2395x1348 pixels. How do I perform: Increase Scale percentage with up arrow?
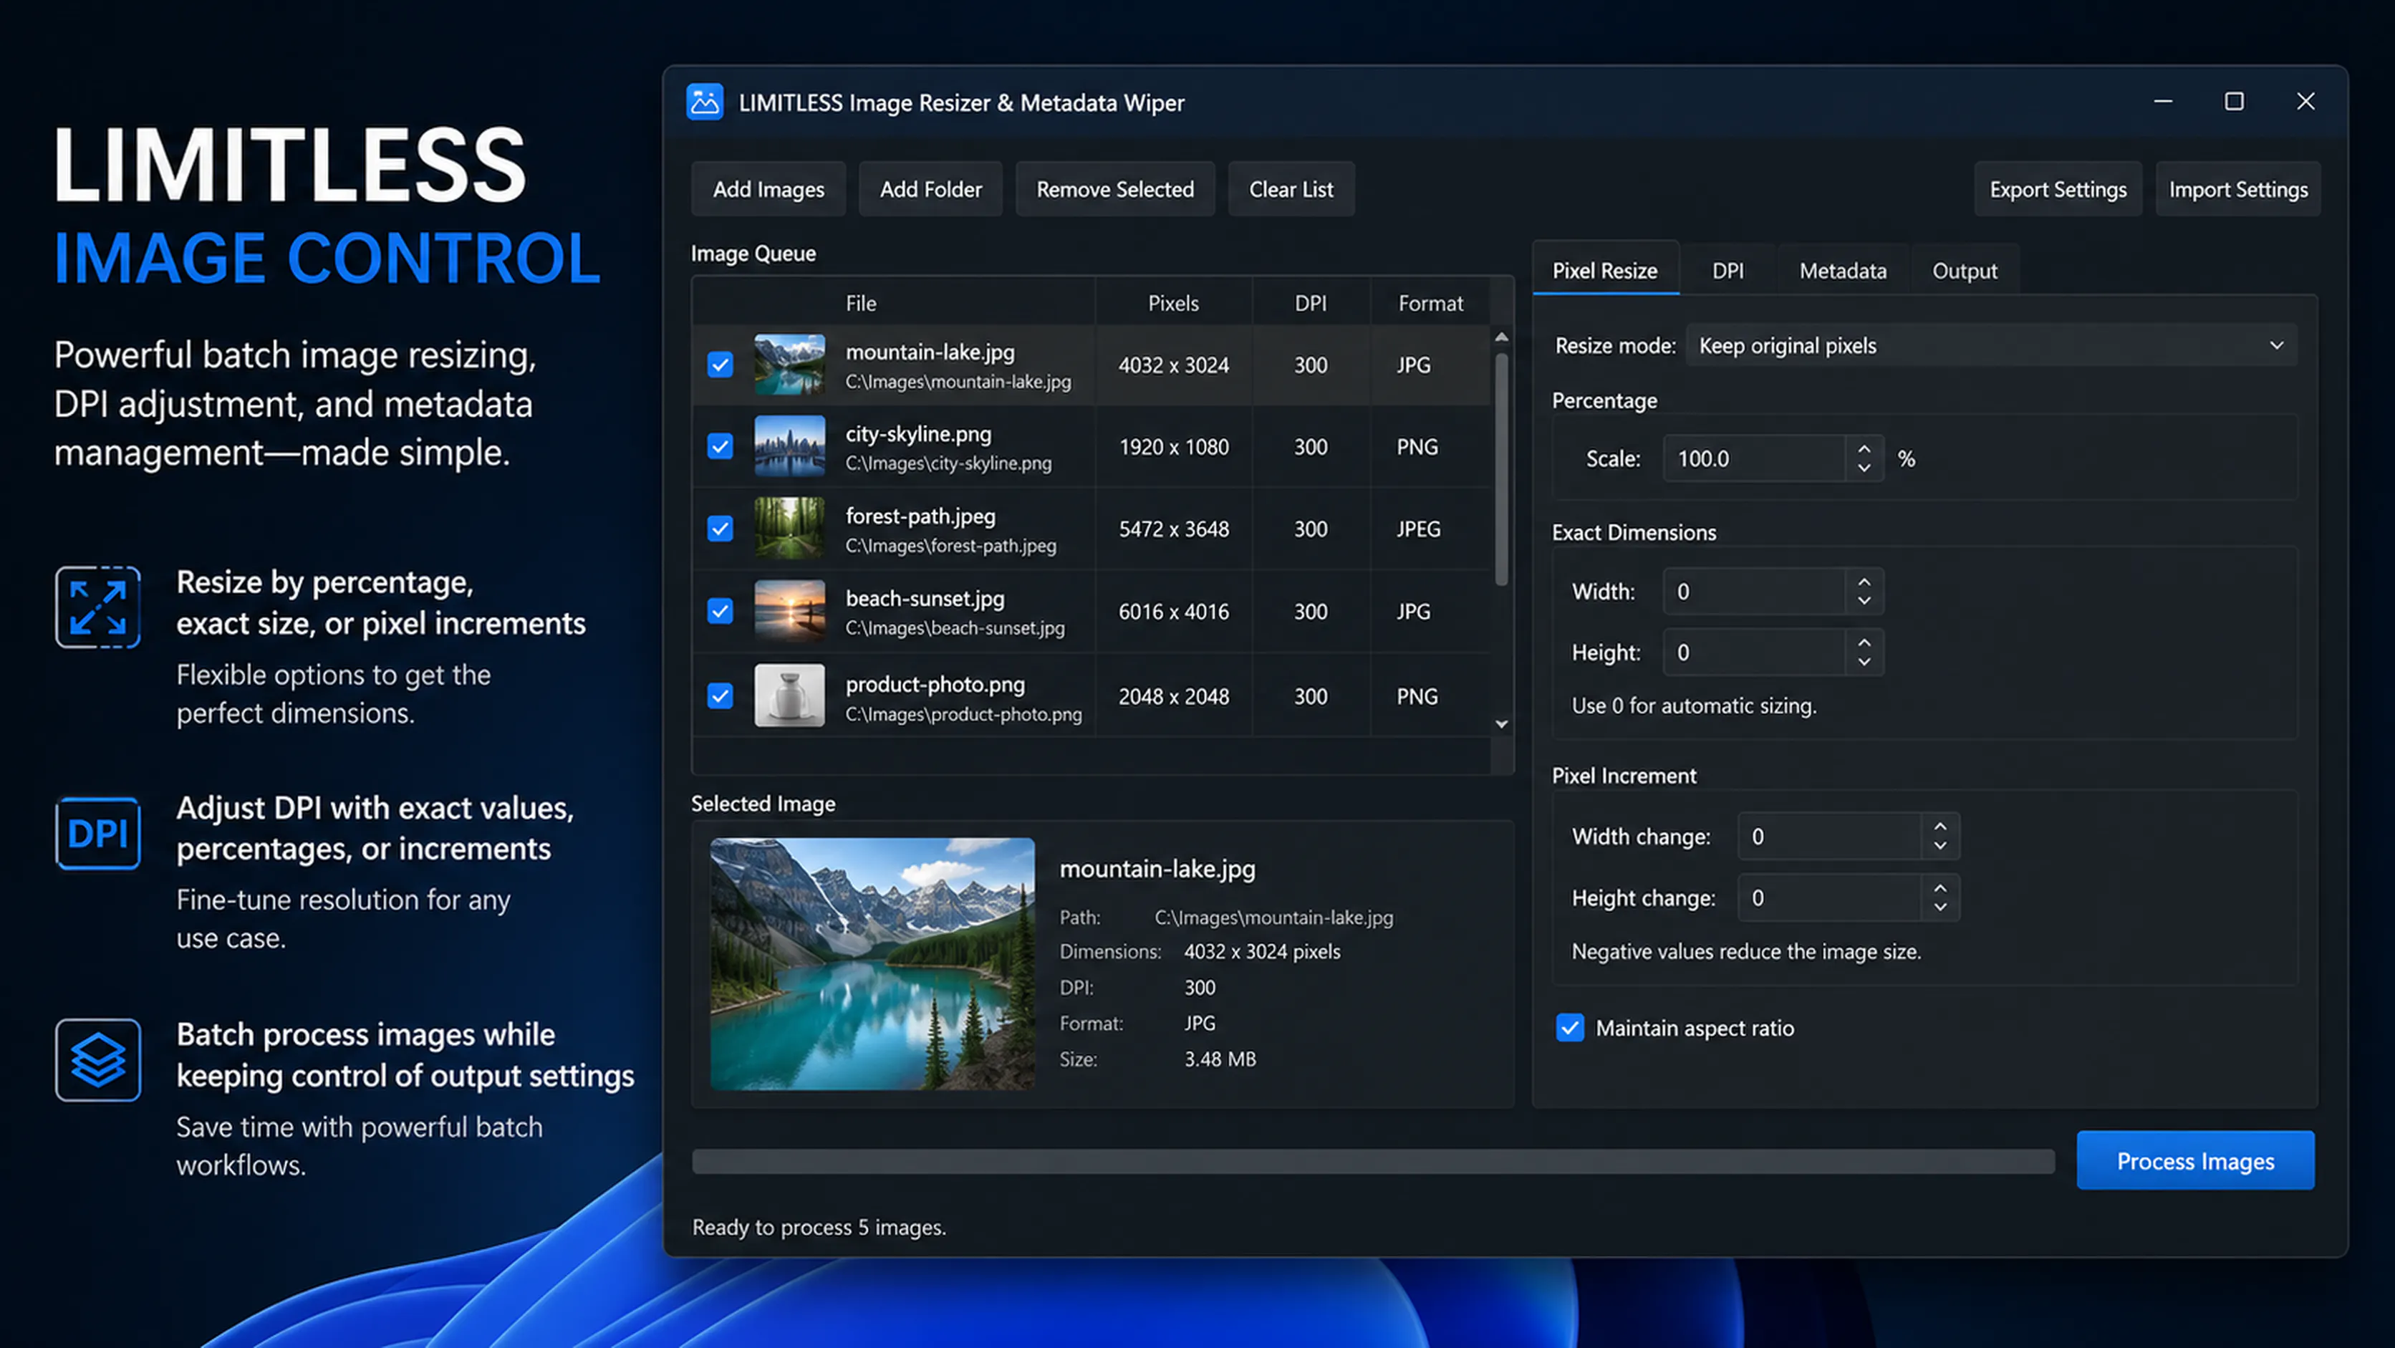click(x=1864, y=449)
